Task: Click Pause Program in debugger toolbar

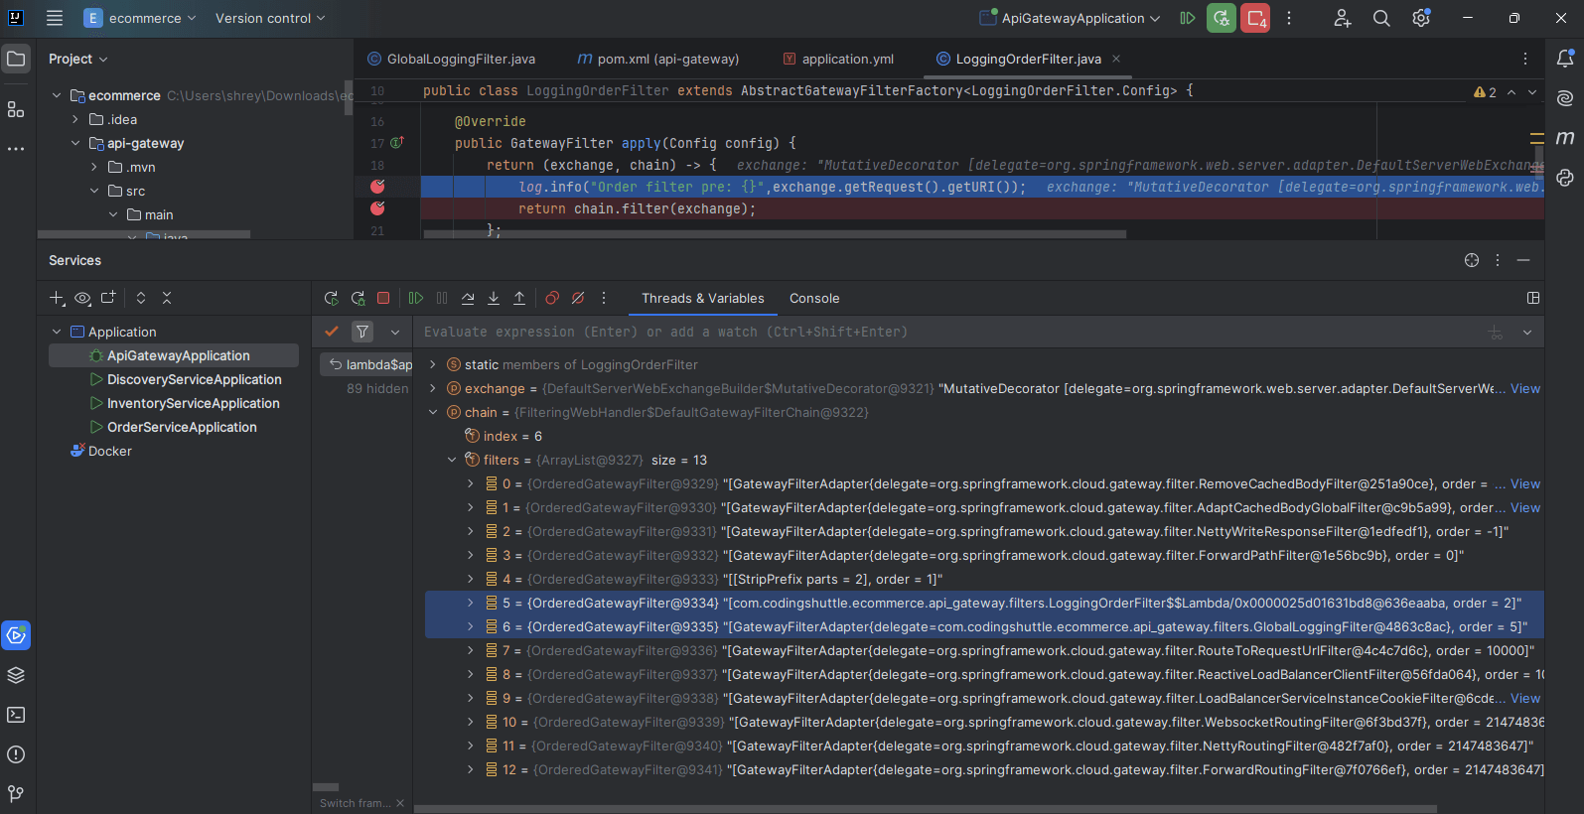Action: (442, 298)
